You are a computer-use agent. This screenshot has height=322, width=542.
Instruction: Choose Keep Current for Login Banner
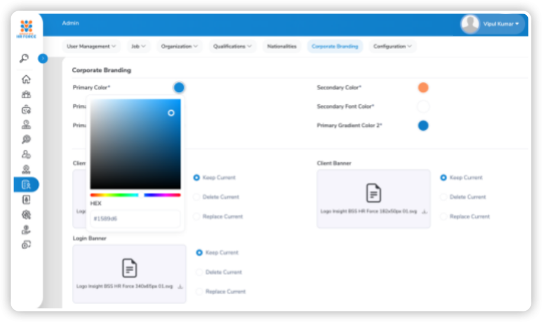(199, 253)
